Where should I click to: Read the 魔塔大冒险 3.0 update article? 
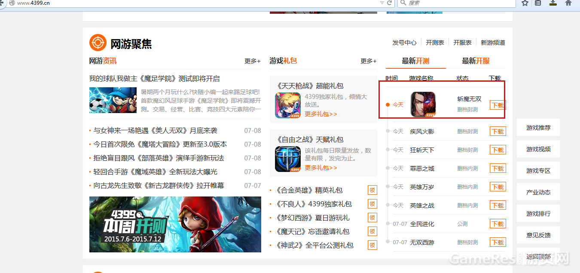tap(160, 144)
